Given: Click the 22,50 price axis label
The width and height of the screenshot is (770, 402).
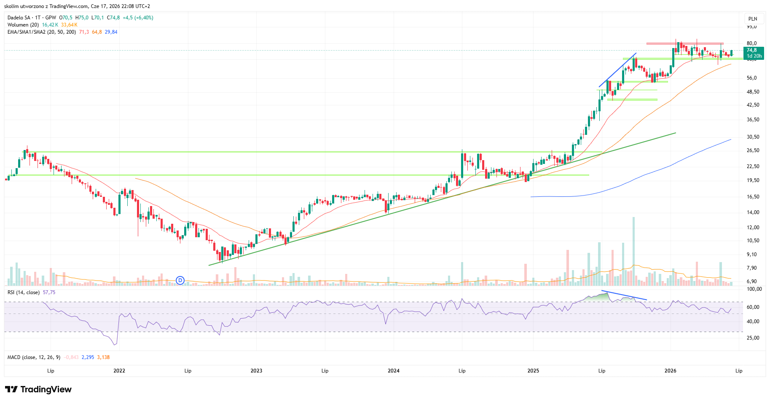Looking at the screenshot, I should click(753, 166).
